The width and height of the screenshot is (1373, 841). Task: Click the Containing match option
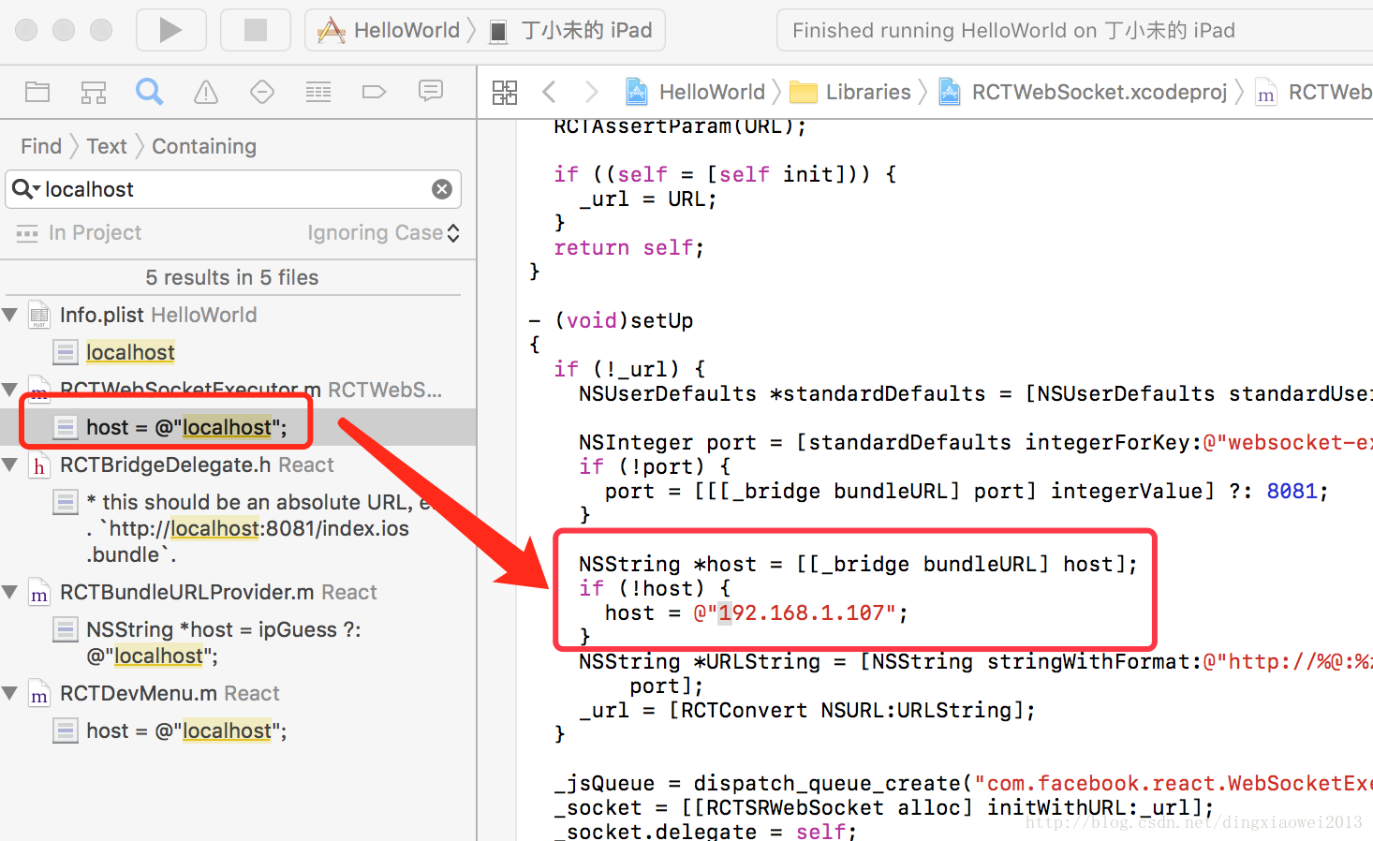pyautogui.click(x=204, y=146)
